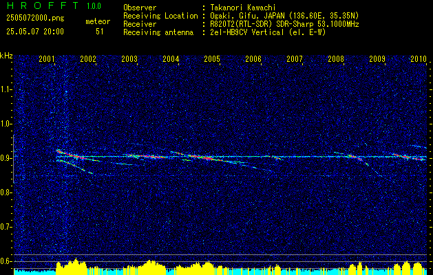
Task: Click the 2007 time marker
Action: tap(295, 59)
